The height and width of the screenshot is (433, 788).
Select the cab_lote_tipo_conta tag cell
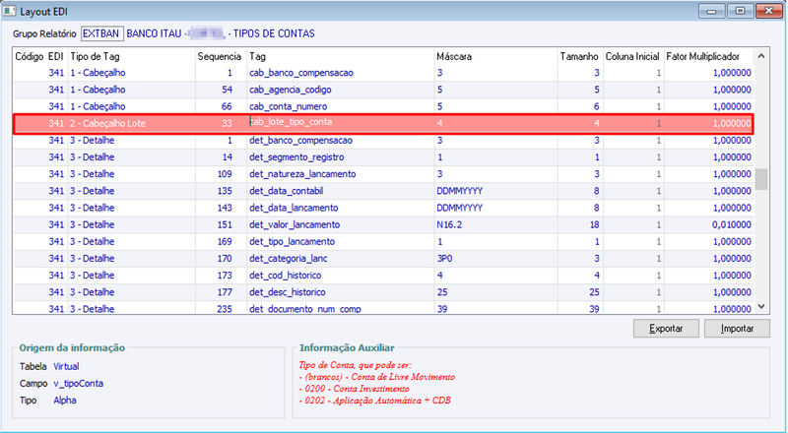tap(340, 123)
